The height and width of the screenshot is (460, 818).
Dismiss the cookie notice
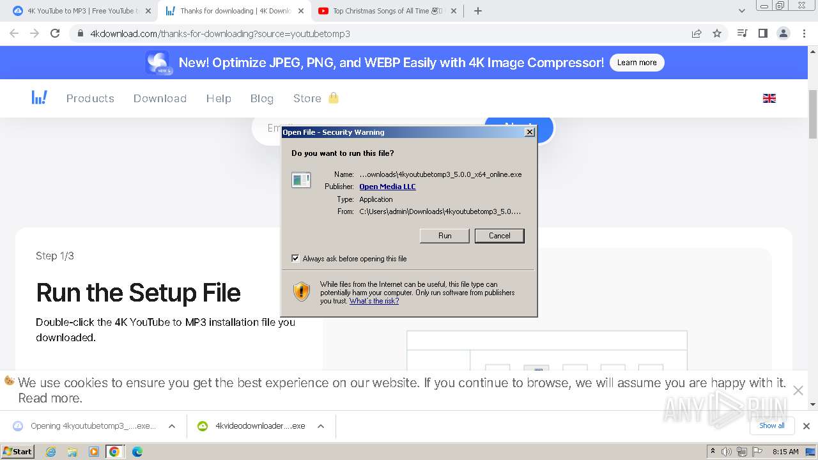pyautogui.click(x=798, y=390)
